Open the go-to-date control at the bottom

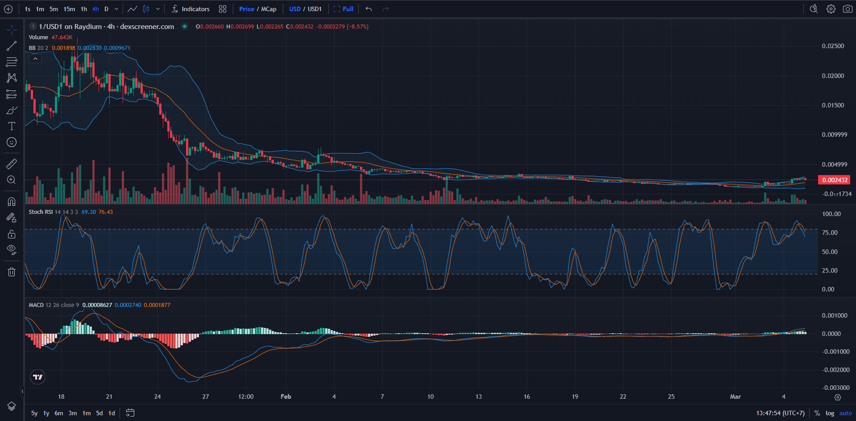[x=130, y=413]
